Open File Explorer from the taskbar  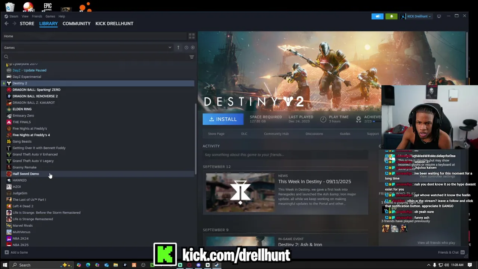(x=115, y=265)
